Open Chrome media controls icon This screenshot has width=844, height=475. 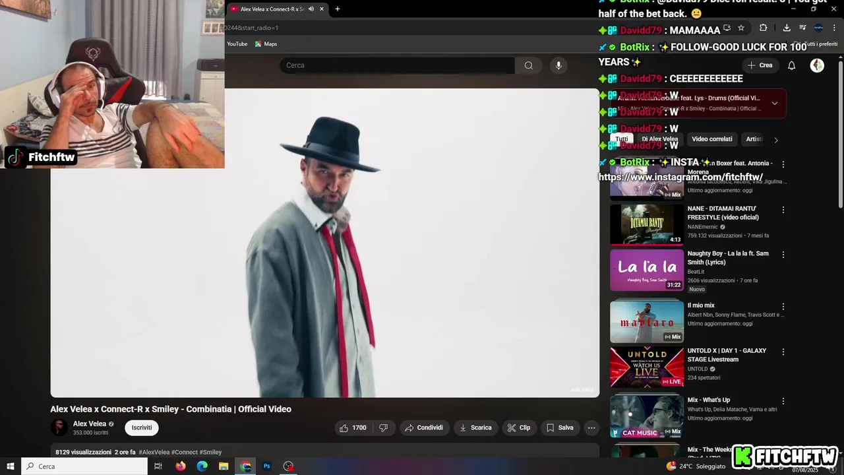point(802,28)
